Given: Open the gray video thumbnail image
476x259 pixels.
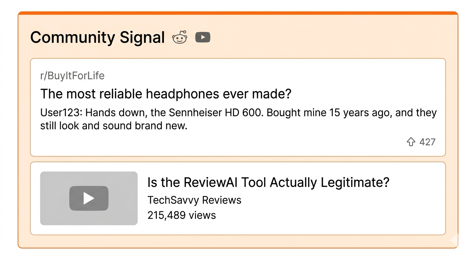Looking at the screenshot, I should (89, 198).
